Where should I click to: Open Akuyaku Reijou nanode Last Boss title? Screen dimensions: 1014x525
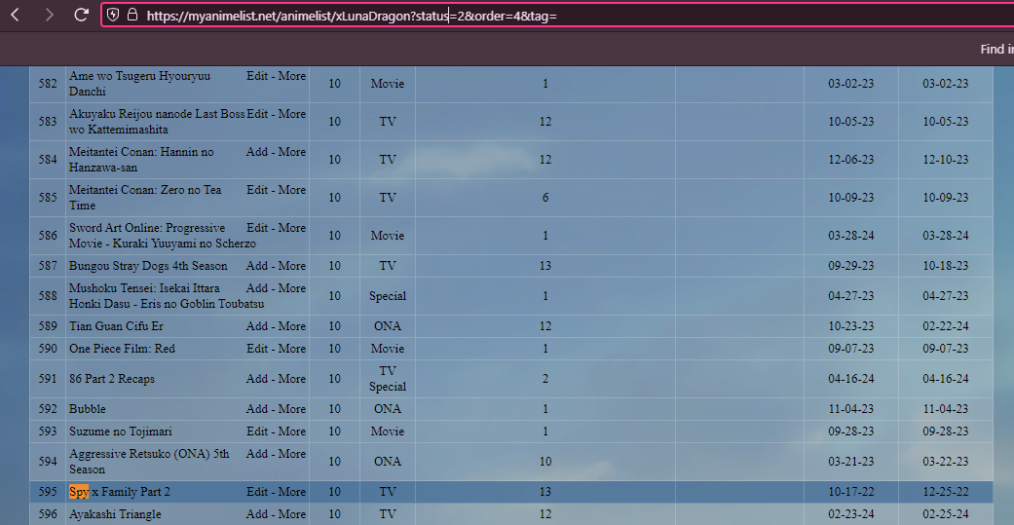click(x=157, y=122)
